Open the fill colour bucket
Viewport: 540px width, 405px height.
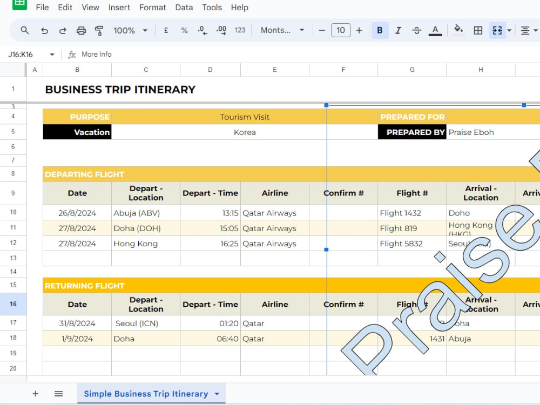(458, 30)
